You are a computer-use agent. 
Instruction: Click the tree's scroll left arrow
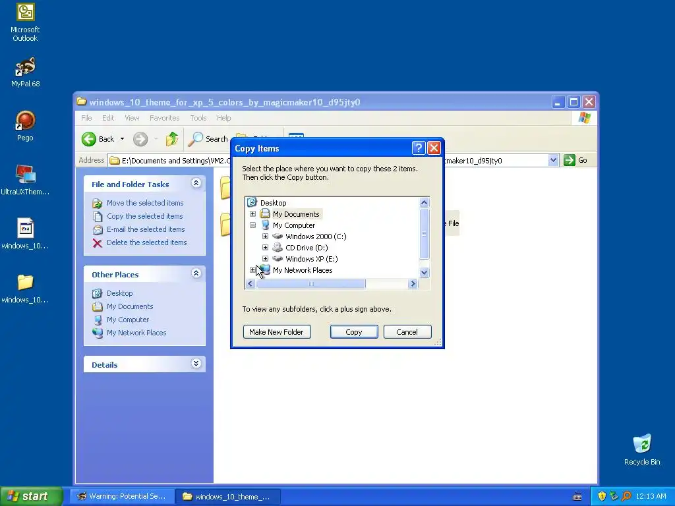tap(250, 283)
